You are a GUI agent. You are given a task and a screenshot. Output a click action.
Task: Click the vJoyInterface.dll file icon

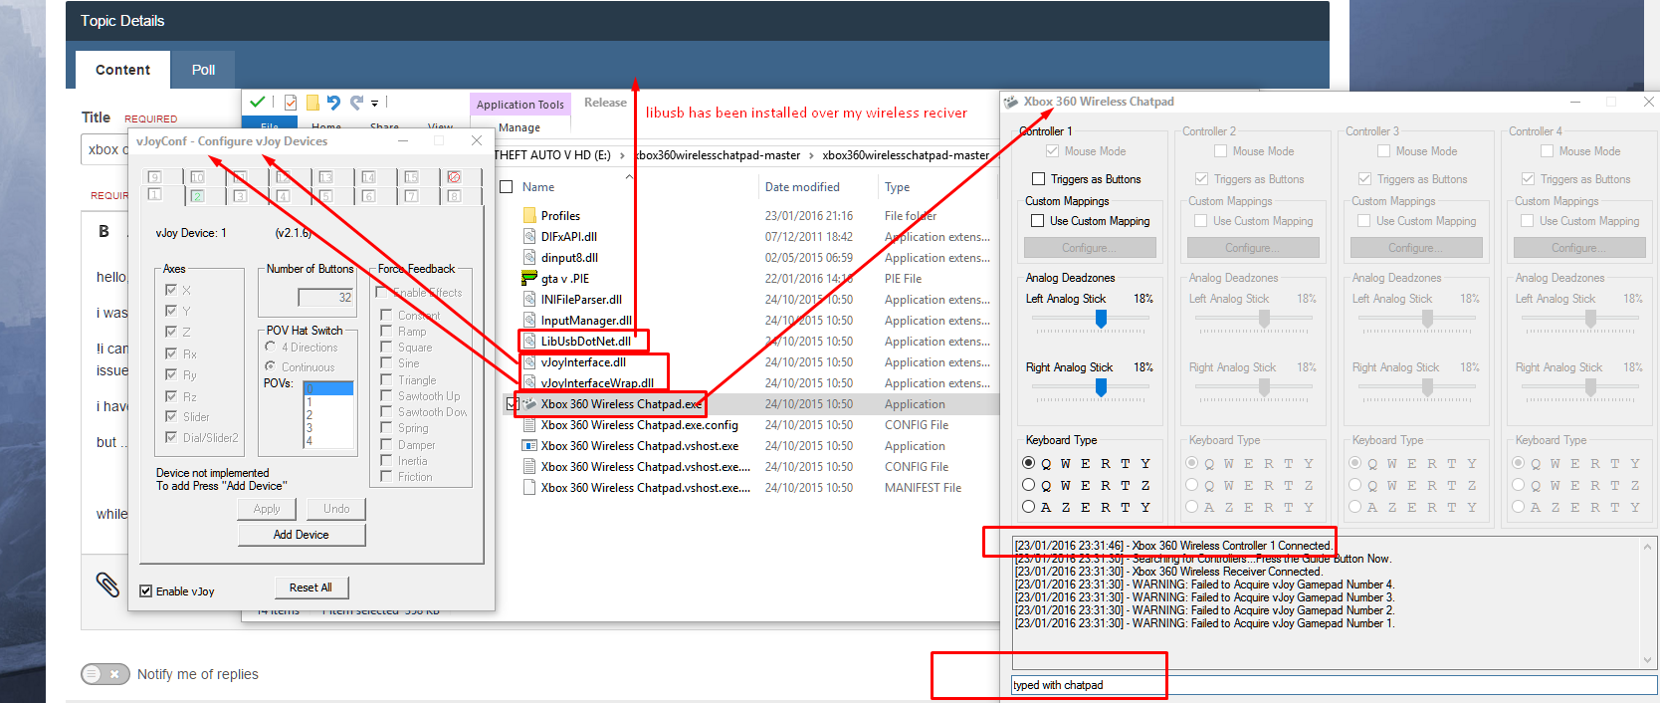point(529,361)
